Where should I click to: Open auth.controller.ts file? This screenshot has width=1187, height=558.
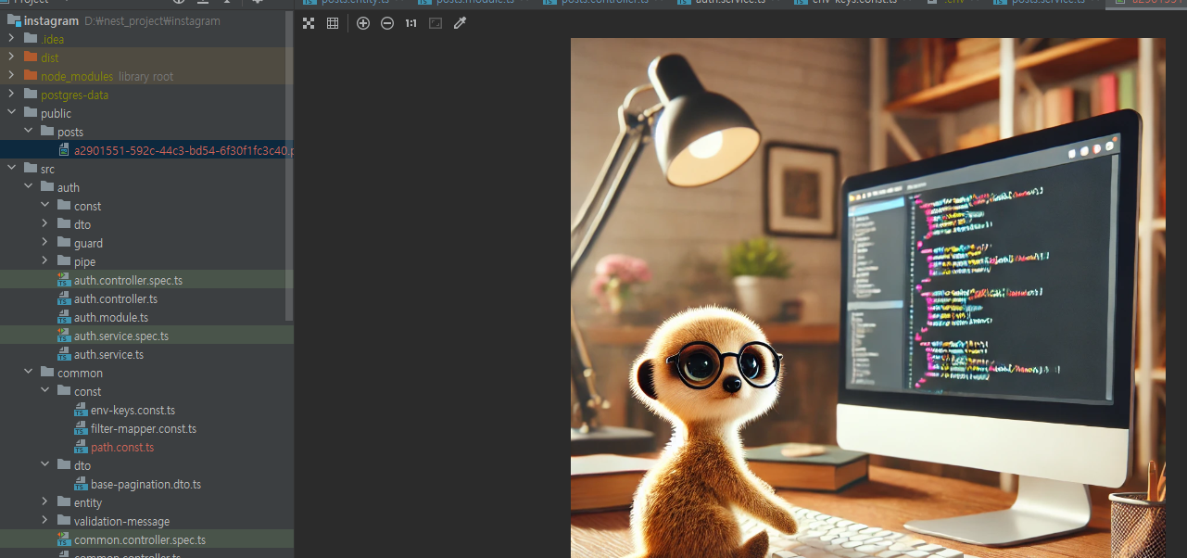coord(116,298)
